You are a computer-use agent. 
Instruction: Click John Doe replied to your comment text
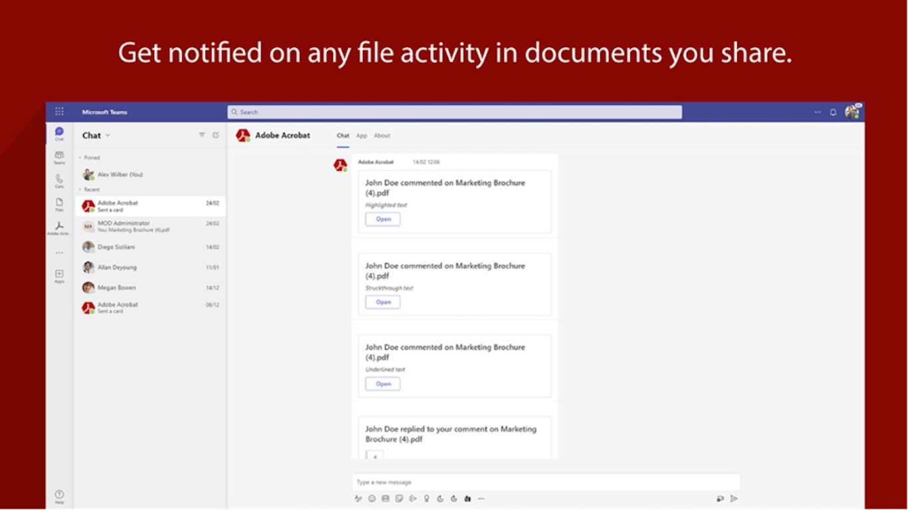tap(451, 434)
